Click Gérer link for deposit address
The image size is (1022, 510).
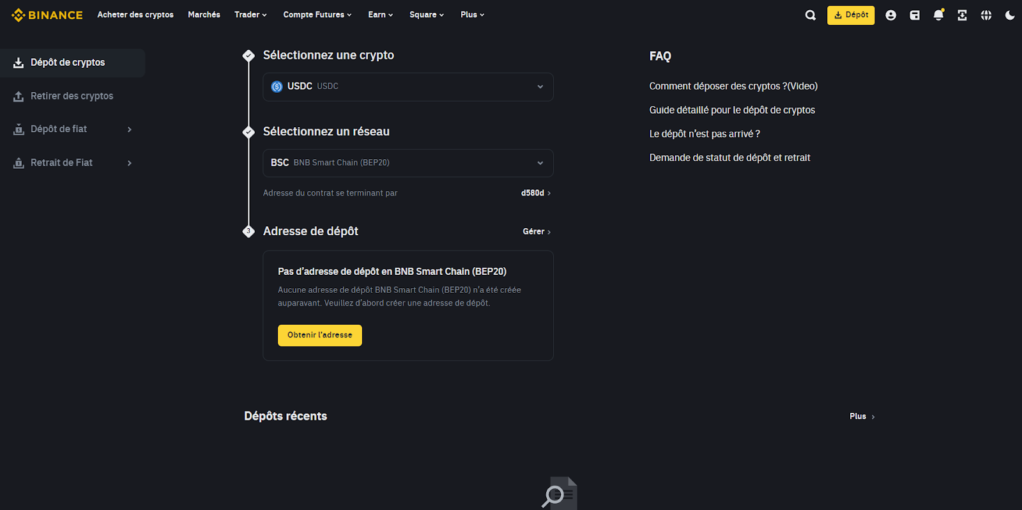pyautogui.click(x=537, y=231)
